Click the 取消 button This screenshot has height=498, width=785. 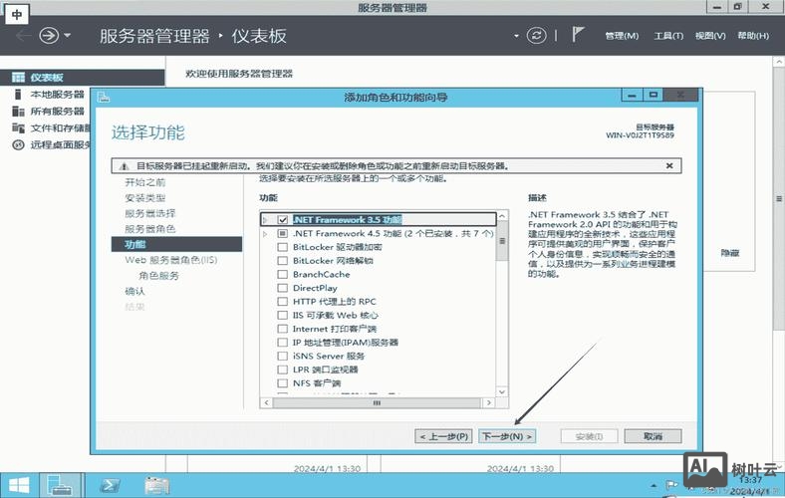click(653, 436)
